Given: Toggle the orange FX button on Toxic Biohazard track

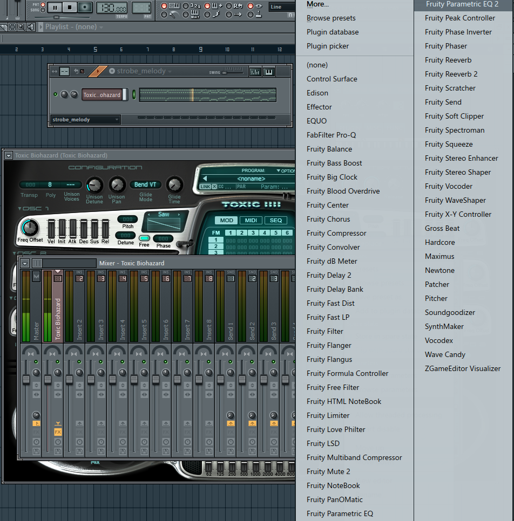Looking at the screenshot, I should 58,432.
